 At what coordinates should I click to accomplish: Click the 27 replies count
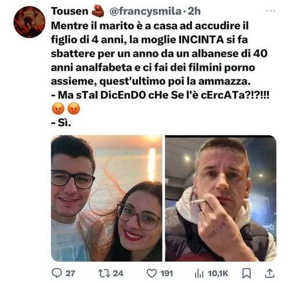click(x=70, y=273)
